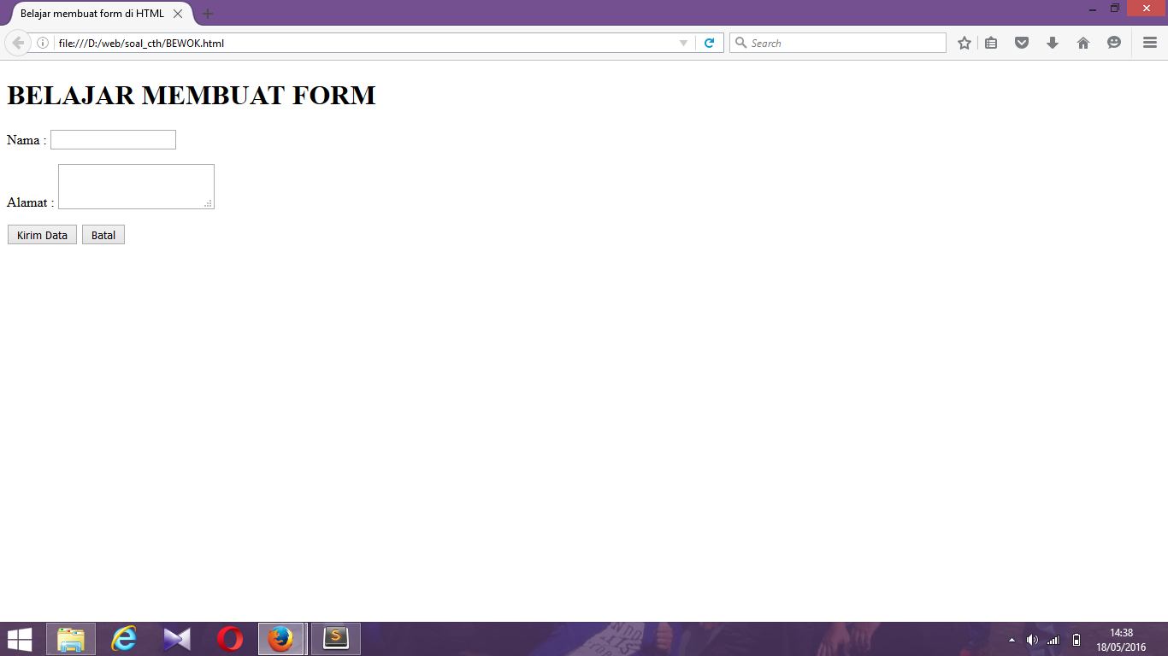Launch Sublime Text from the taskbar
This screenshot has height=656, width=1168.
(x=335, y=638)
